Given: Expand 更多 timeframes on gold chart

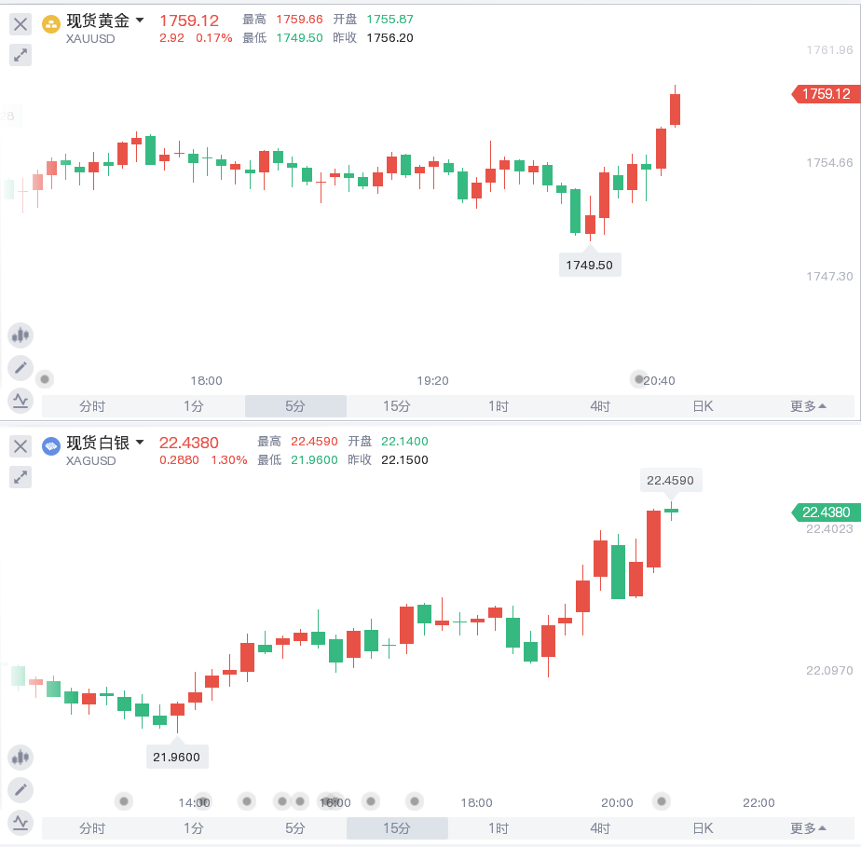Looking at the screenshot, I should [x=807, y=406].
